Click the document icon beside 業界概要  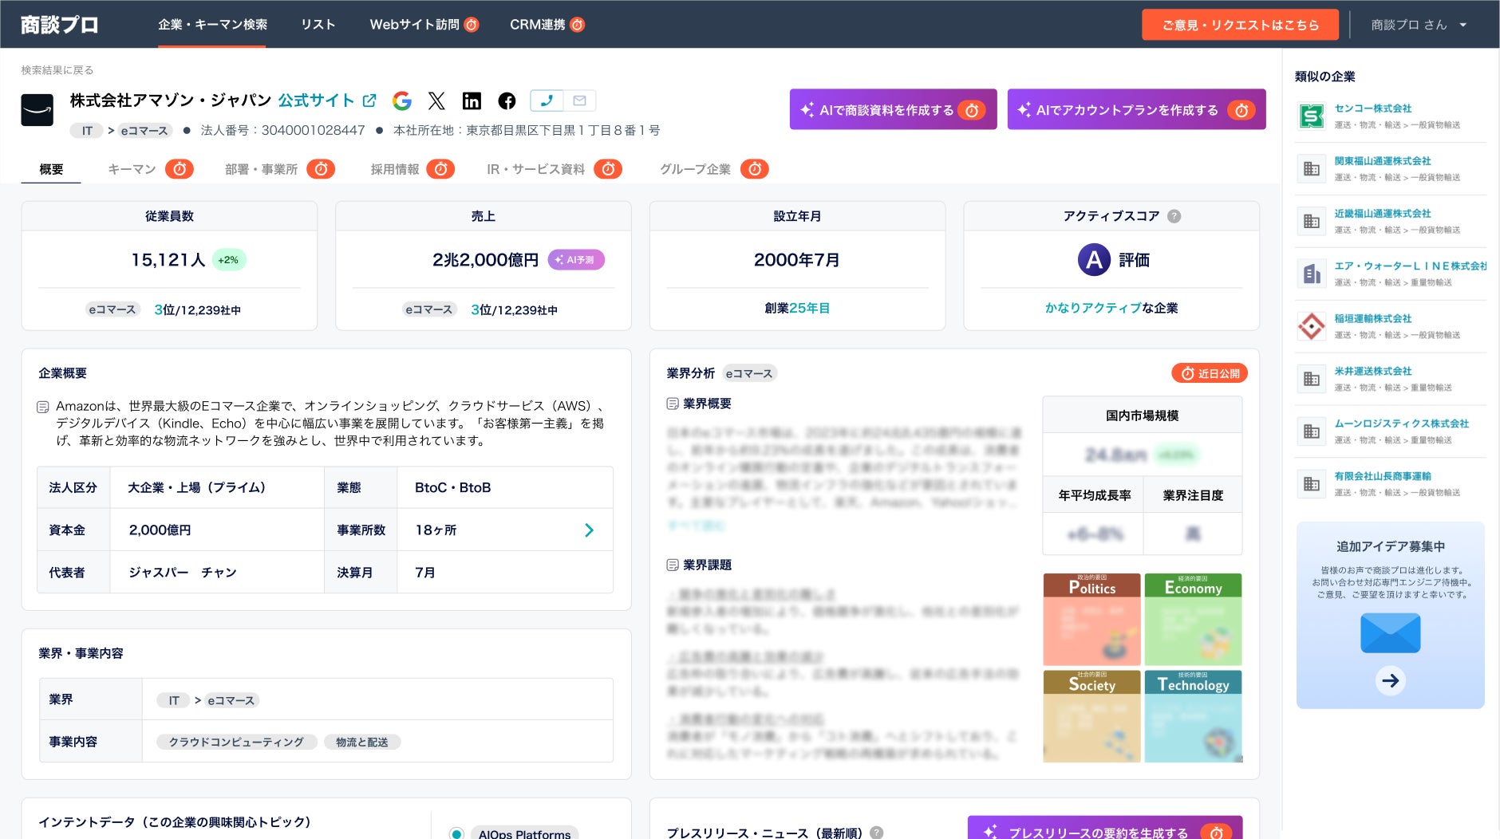pos(673,404)
